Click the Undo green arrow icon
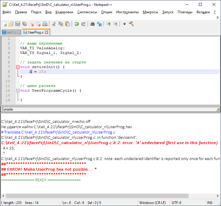 click(77, 24)
